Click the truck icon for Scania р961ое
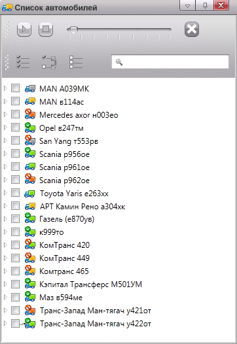 coord(30,167)
